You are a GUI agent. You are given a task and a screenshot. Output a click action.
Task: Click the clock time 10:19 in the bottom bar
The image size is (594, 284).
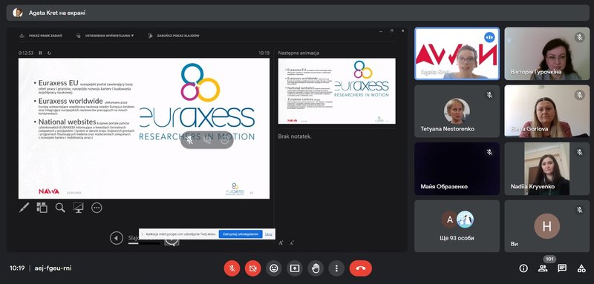click(x=17, y=268)
